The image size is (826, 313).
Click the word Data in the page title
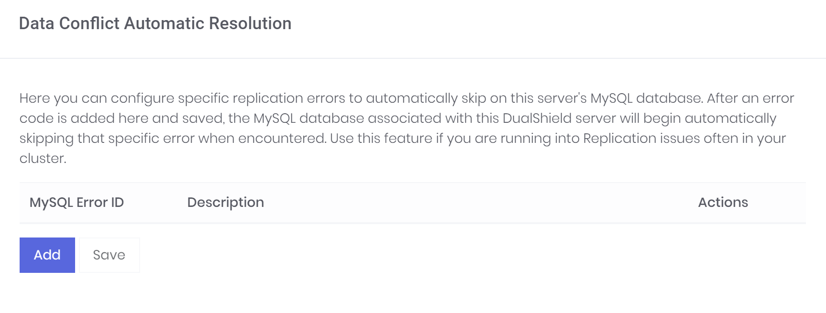tap(36, 23)
